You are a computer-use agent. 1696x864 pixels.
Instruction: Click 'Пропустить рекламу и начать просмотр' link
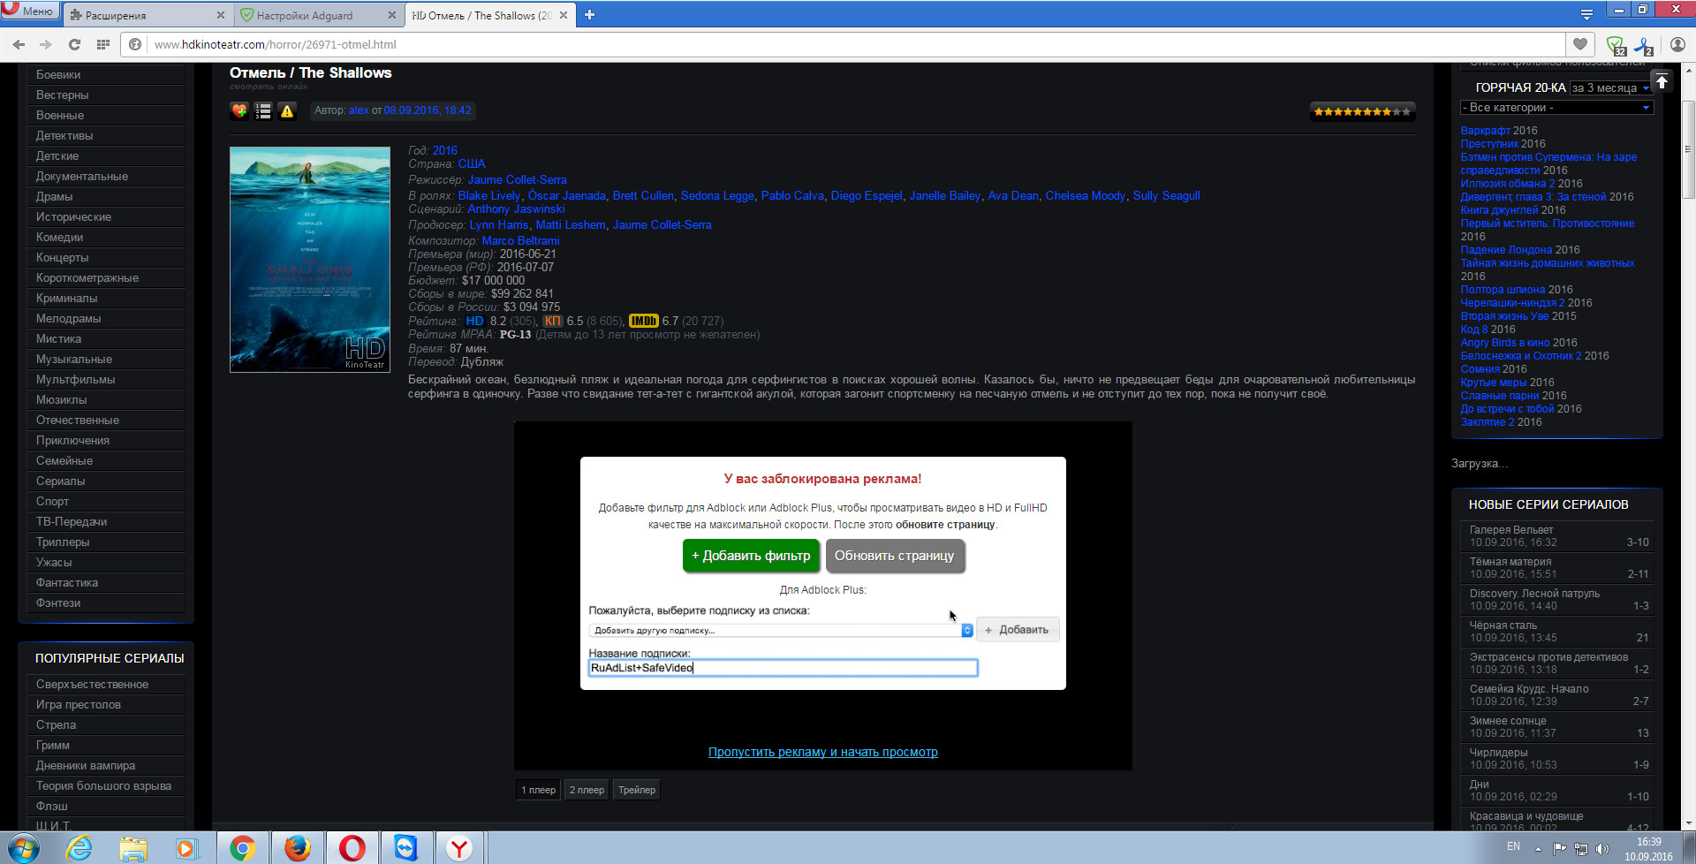pos(822,752)
